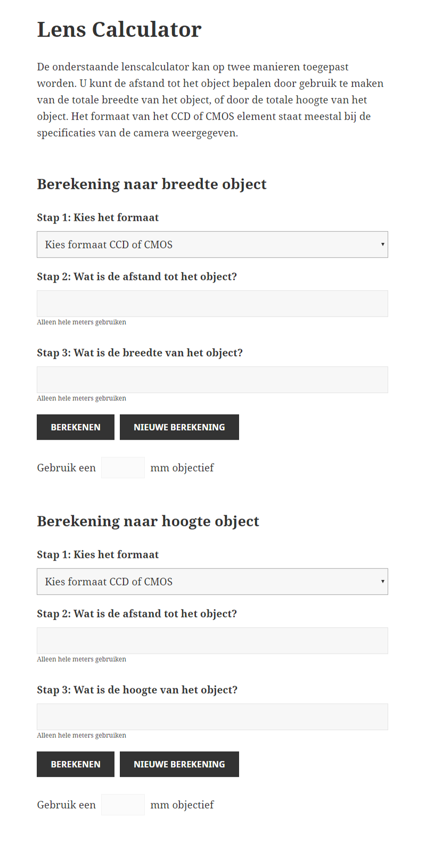Click the 'Berekening naar breedte object' heading
426x841 pixels.
point(152,184)
